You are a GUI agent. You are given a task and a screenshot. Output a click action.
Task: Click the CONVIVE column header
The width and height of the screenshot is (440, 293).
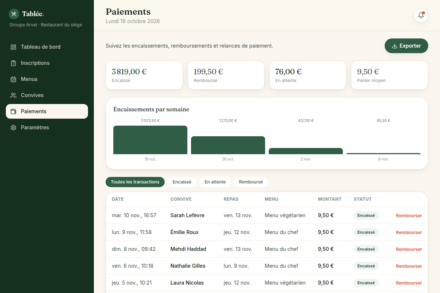(181, 199)
